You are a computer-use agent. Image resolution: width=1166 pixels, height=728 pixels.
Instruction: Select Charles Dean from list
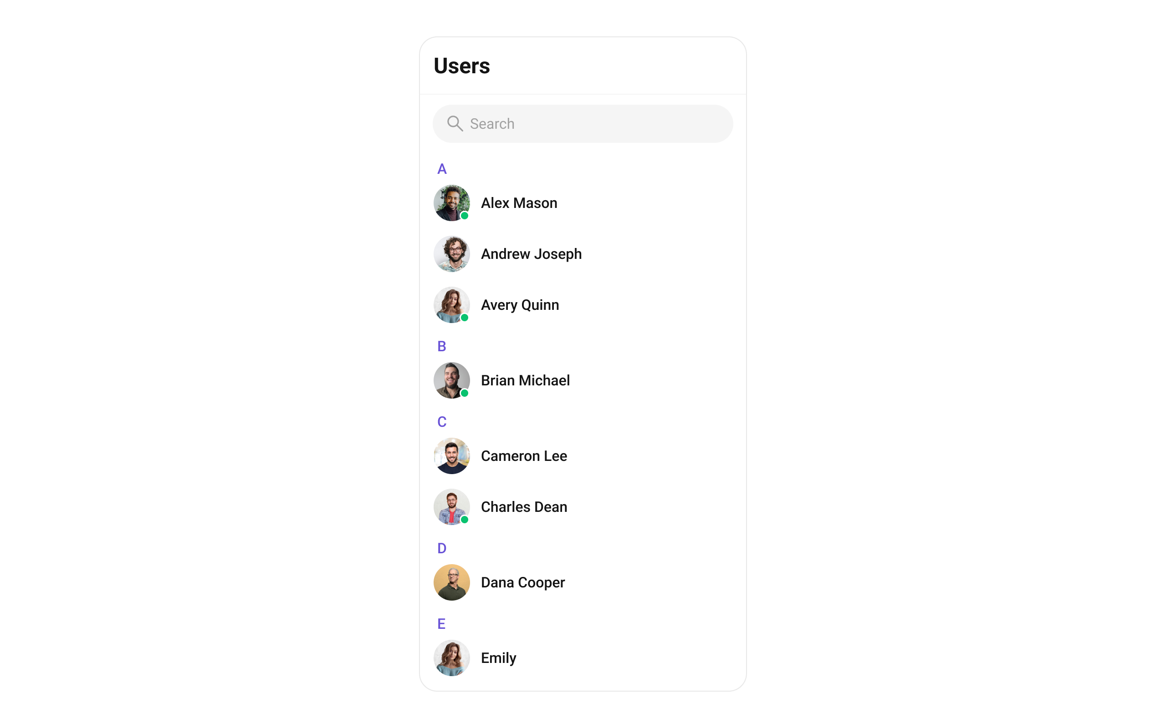pyautogui.click(x=583, y=507)
